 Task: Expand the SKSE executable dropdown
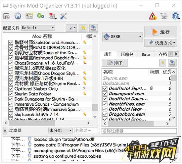click(x=122, y=37)
